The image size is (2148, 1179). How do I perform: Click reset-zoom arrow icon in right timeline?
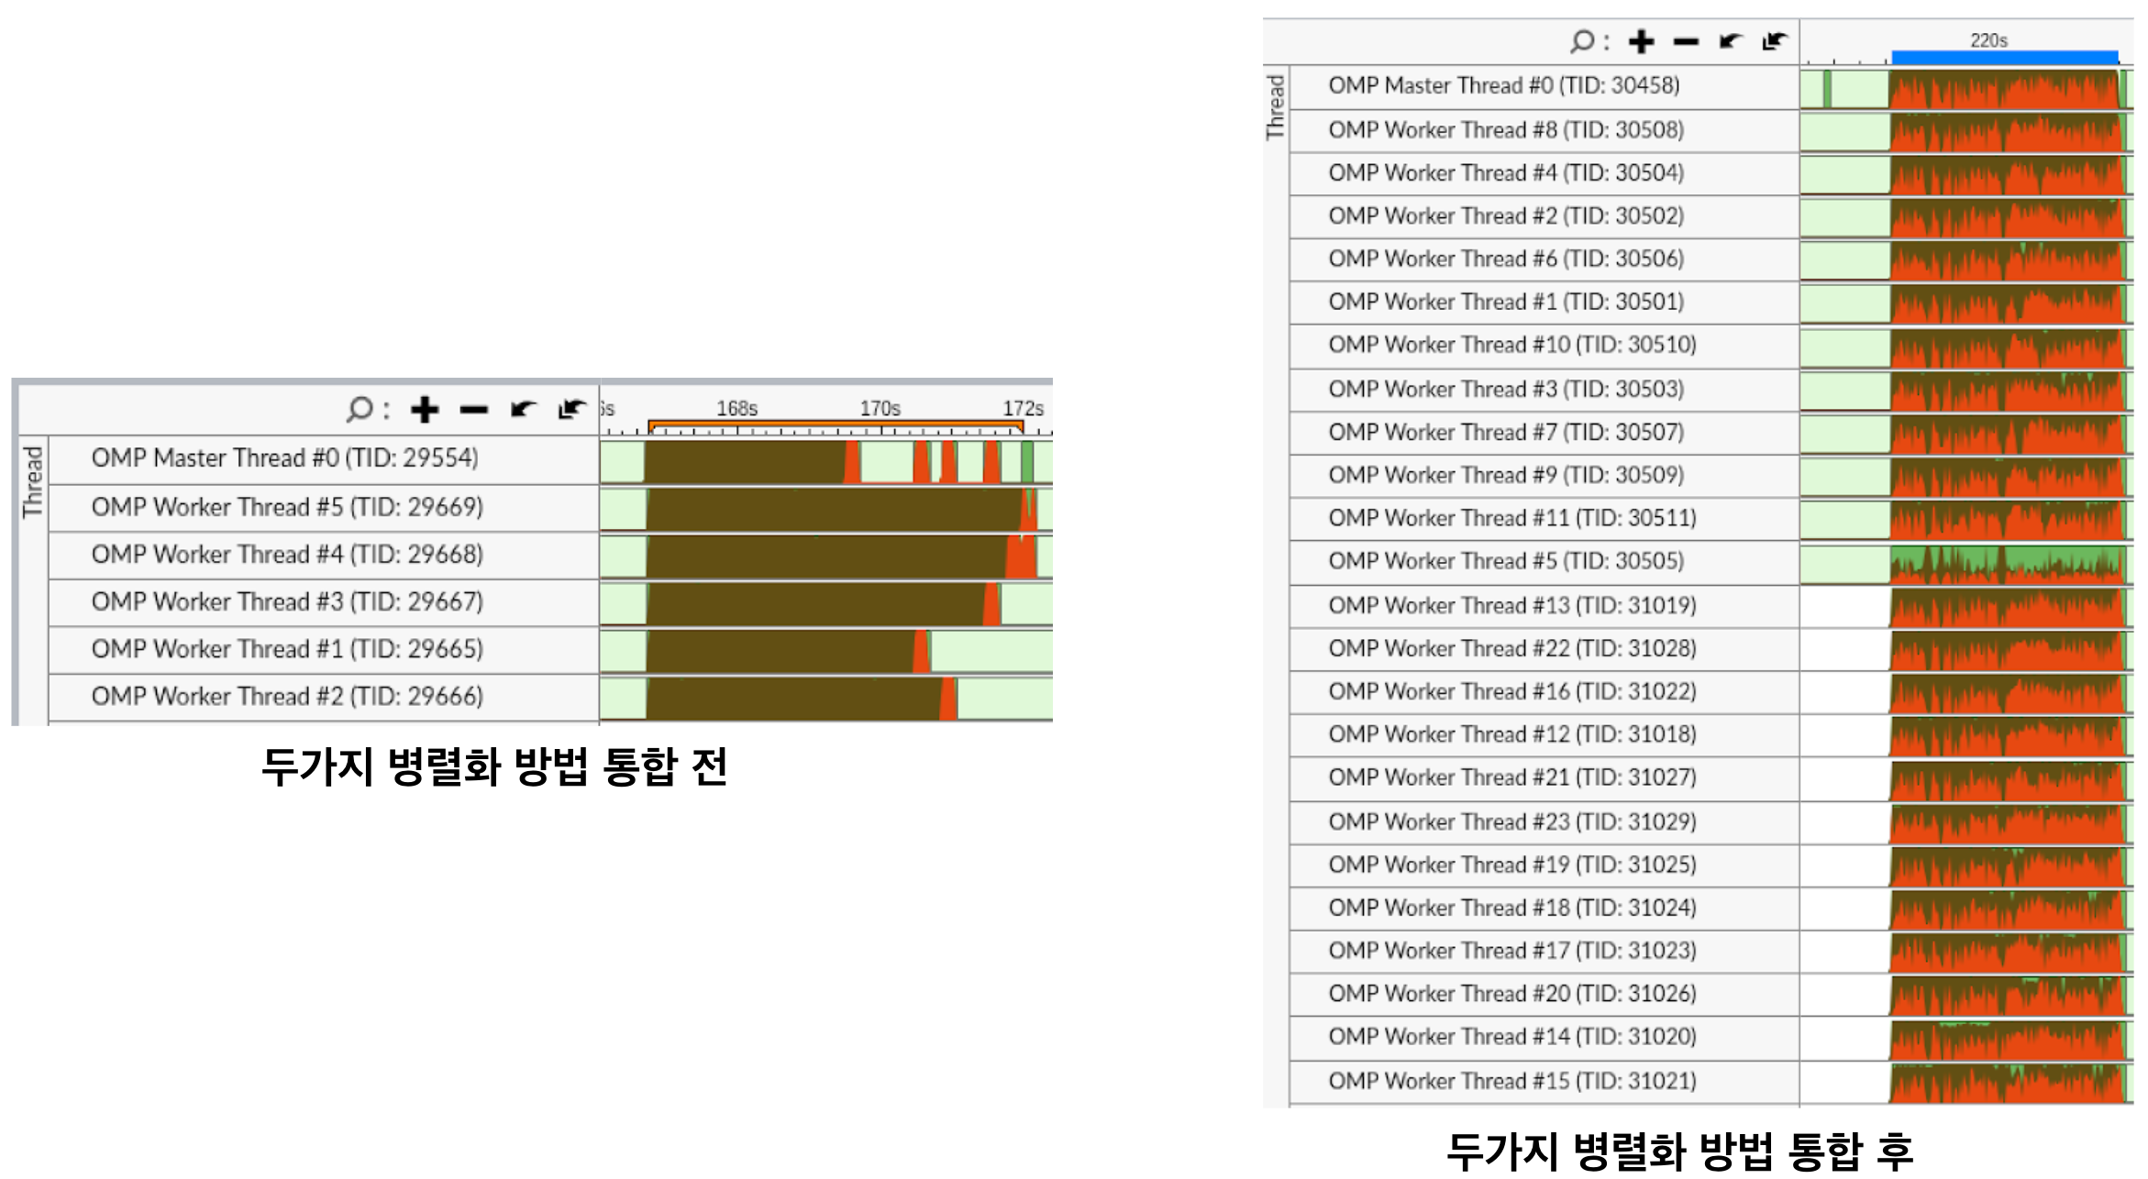(1776, 41)
